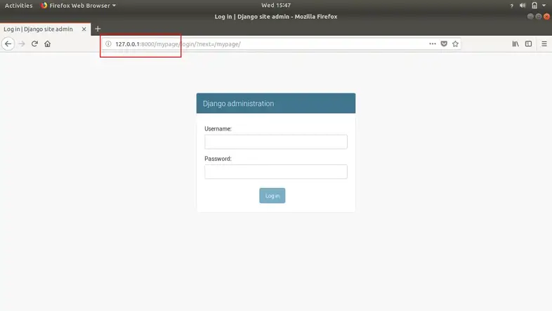
Task: Open the Firefox Web Browser app menu
Action: pyautogui.click(x=78, y=6)
